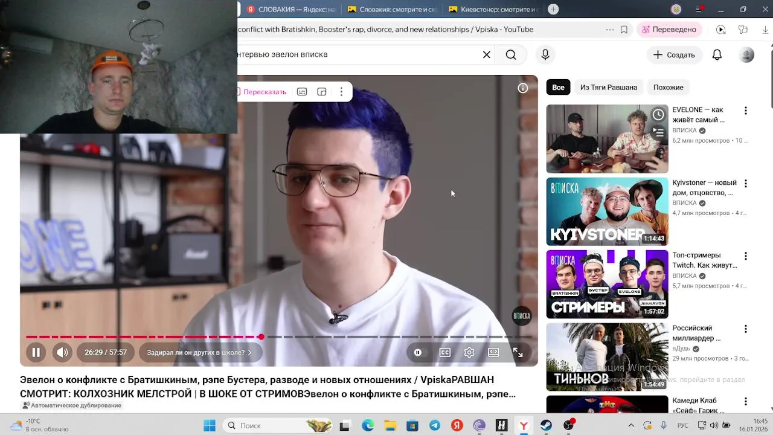Switch to the 'Киевстонер: смотрите' browser tab
Viewport: 773px width, 435px height.
[x=493, y=9]
